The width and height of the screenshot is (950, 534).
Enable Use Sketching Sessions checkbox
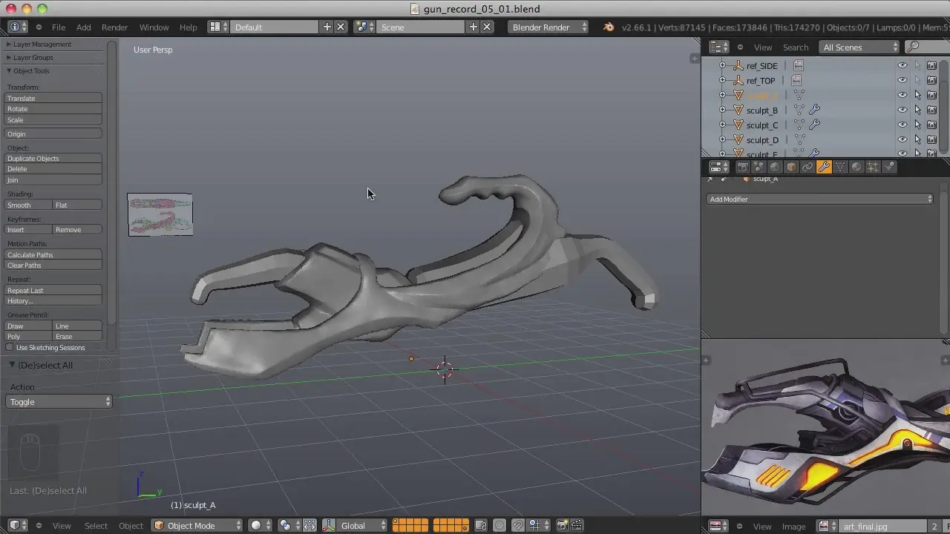[x=10, y=347]
